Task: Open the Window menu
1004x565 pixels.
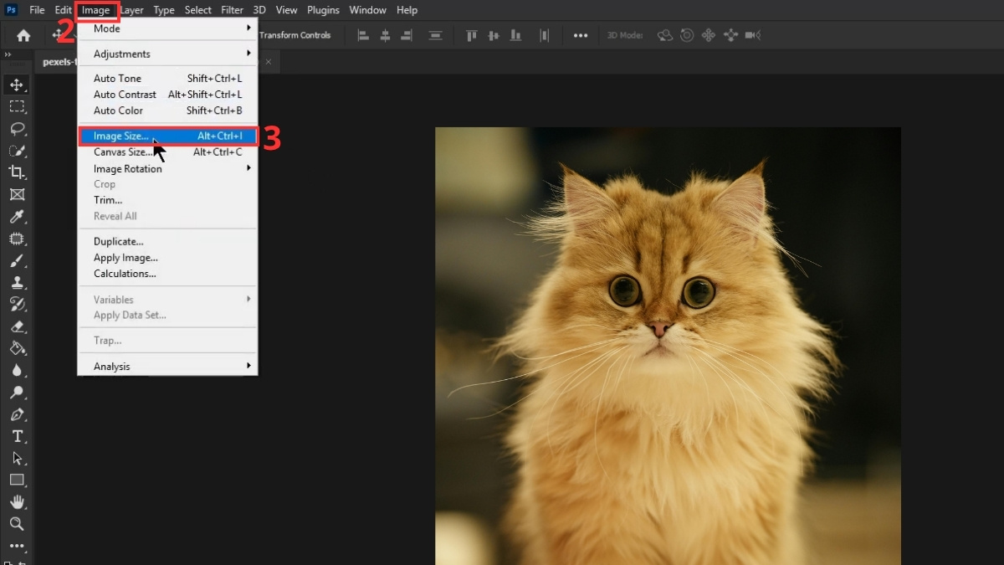Action: click(x=367, y=10)
